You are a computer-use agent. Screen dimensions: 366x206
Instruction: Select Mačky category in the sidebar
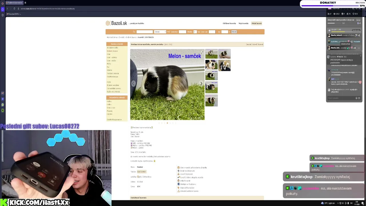(x=109, y=64)
